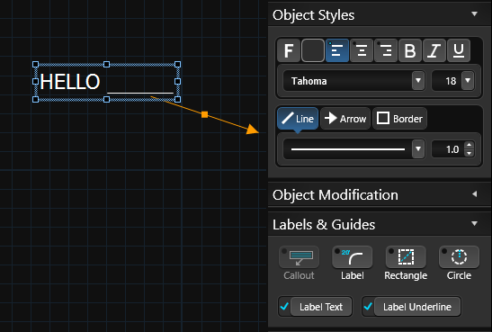The height and width of the screenshot is (332, 492).
Task: Open the line style dropdown arrow
Action: tap(418, 148)
